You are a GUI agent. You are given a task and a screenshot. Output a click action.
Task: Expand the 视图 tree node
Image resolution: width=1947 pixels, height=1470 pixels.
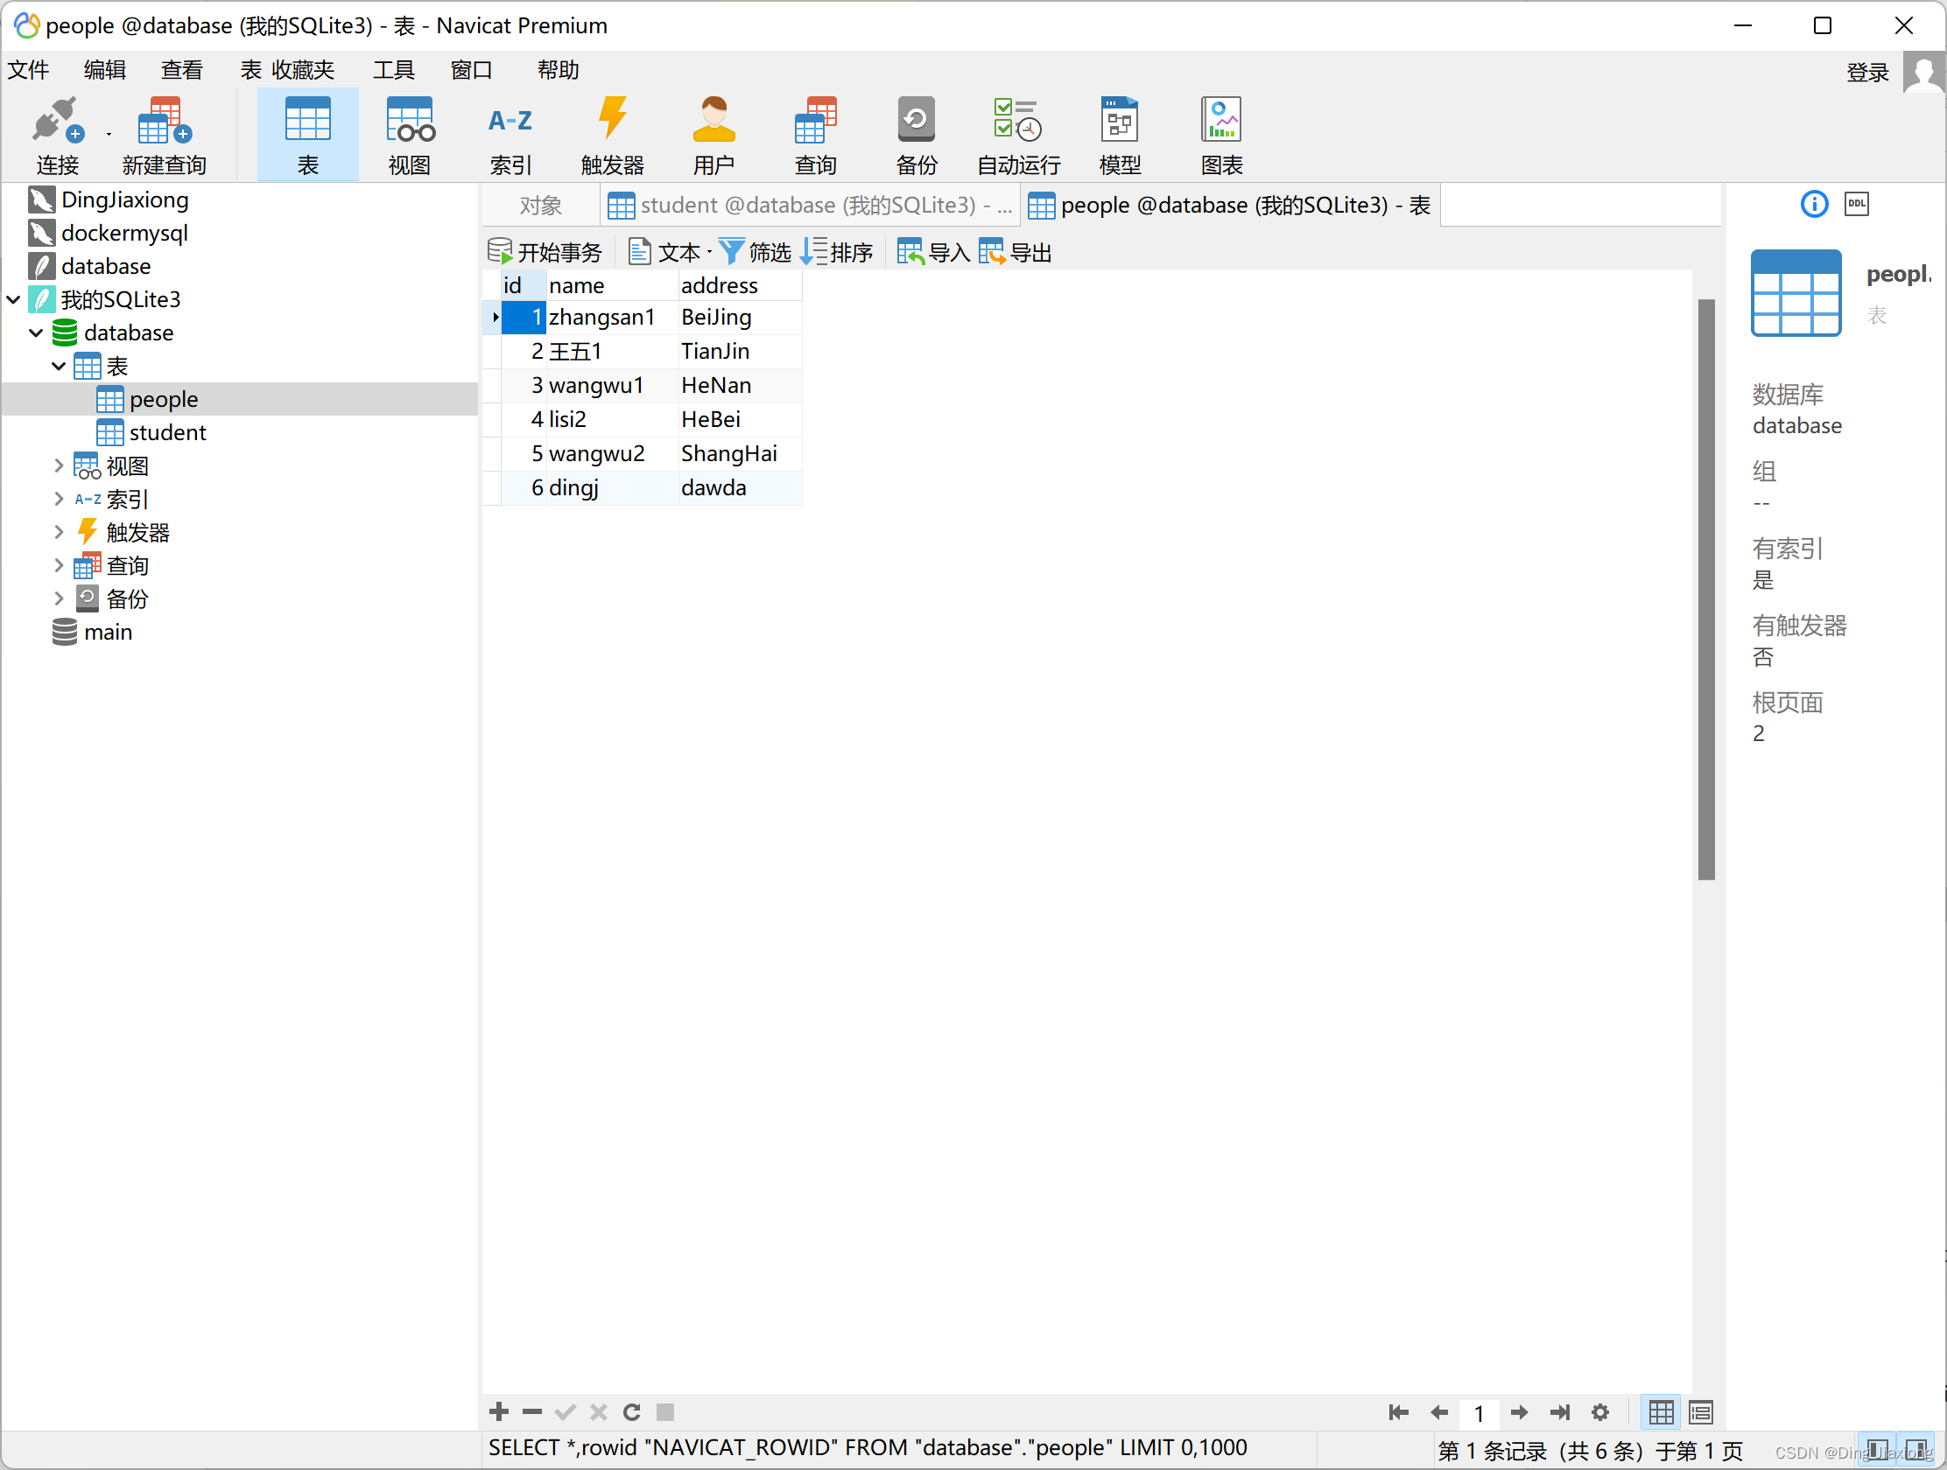[59, 465]
